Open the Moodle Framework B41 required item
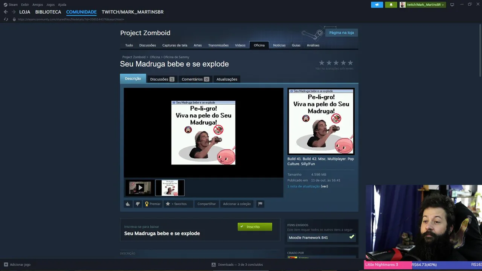The height and width of the screenshot is (271, 482). pyautogui.click(x=321, y=238)
